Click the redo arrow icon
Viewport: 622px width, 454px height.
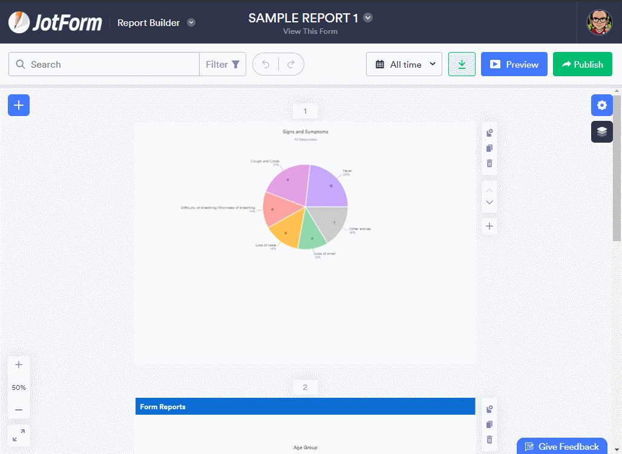tap(290, 63)
